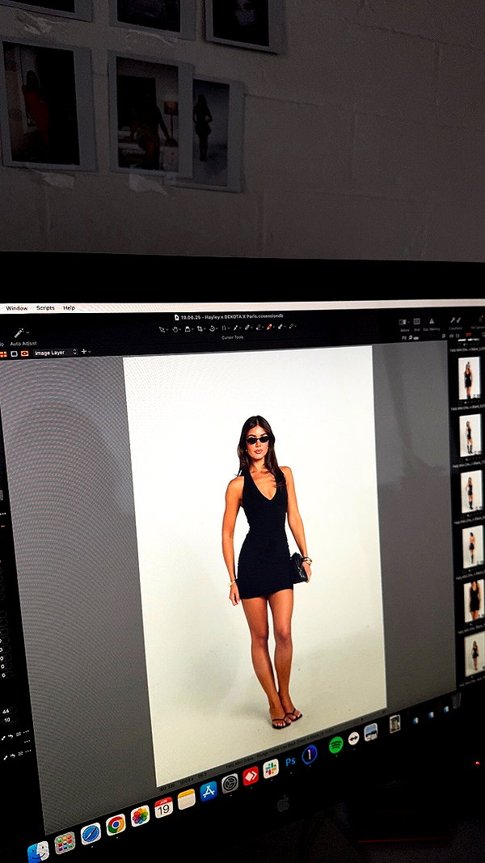Open Launchpad from the dock
The height and width of the screenshot is (863, 485).
point(65,843)
